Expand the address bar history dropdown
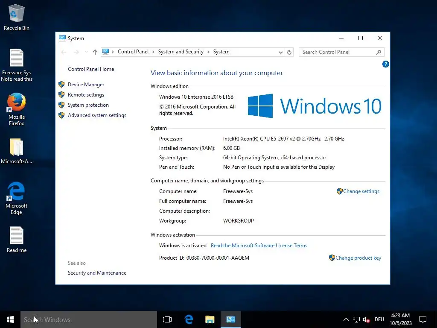 tap(281, 52)
